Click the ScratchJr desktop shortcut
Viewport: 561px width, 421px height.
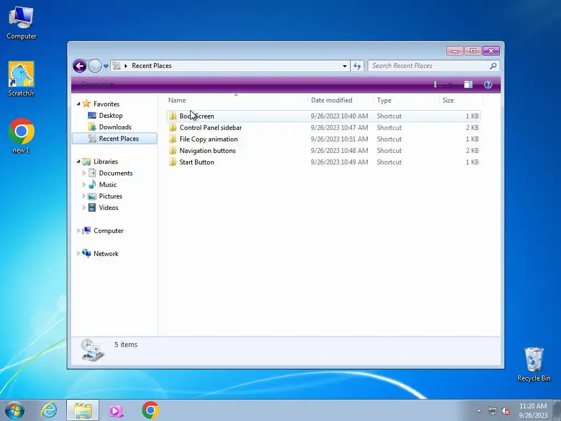pos(21,79)
